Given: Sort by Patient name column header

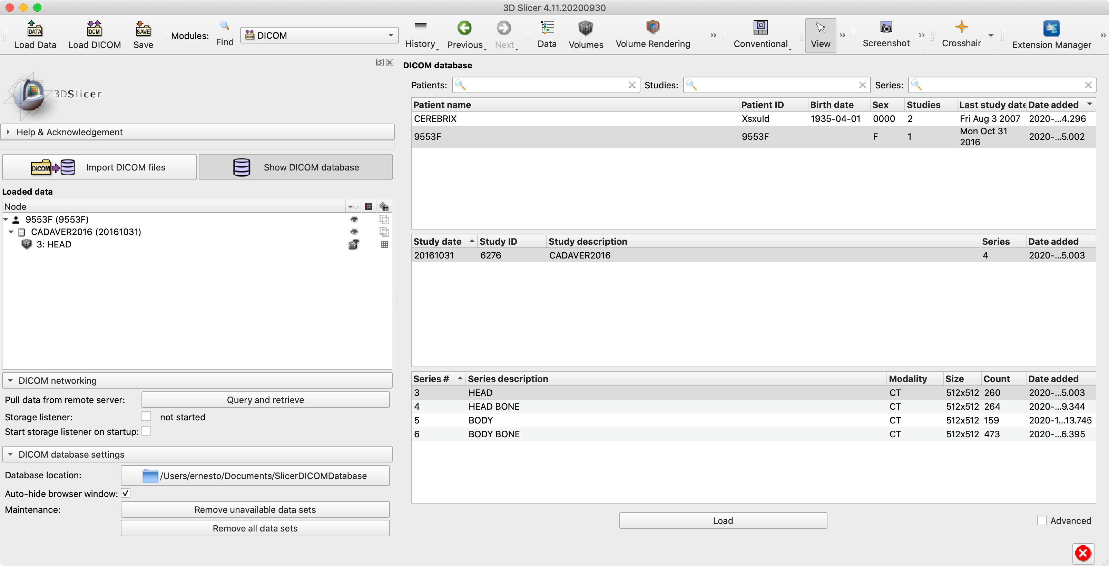Looking at the screenshot, I should [x=575, y=105].
